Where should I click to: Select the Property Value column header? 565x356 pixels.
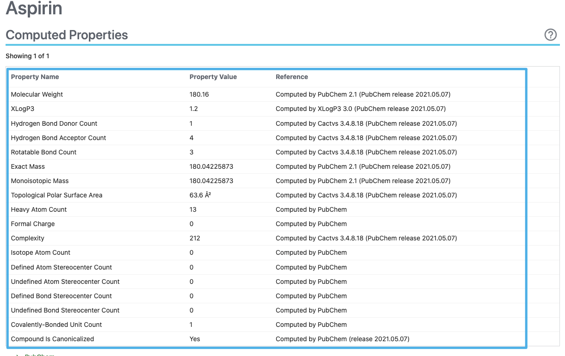pos(213,77)
